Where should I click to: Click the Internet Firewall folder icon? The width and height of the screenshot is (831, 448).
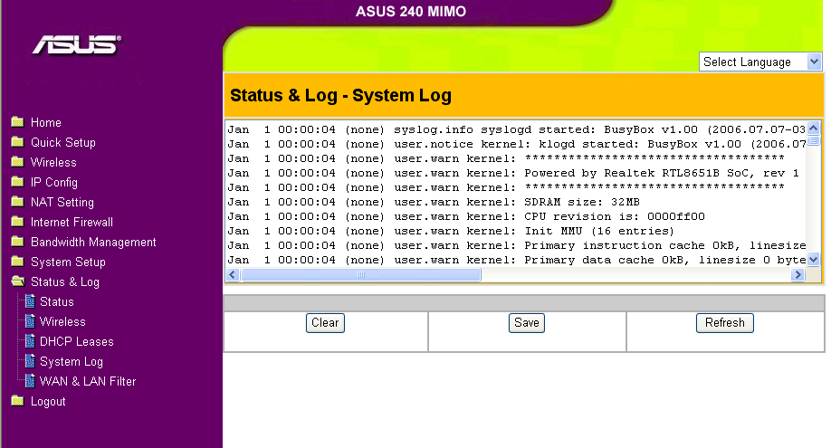point(17,222)
